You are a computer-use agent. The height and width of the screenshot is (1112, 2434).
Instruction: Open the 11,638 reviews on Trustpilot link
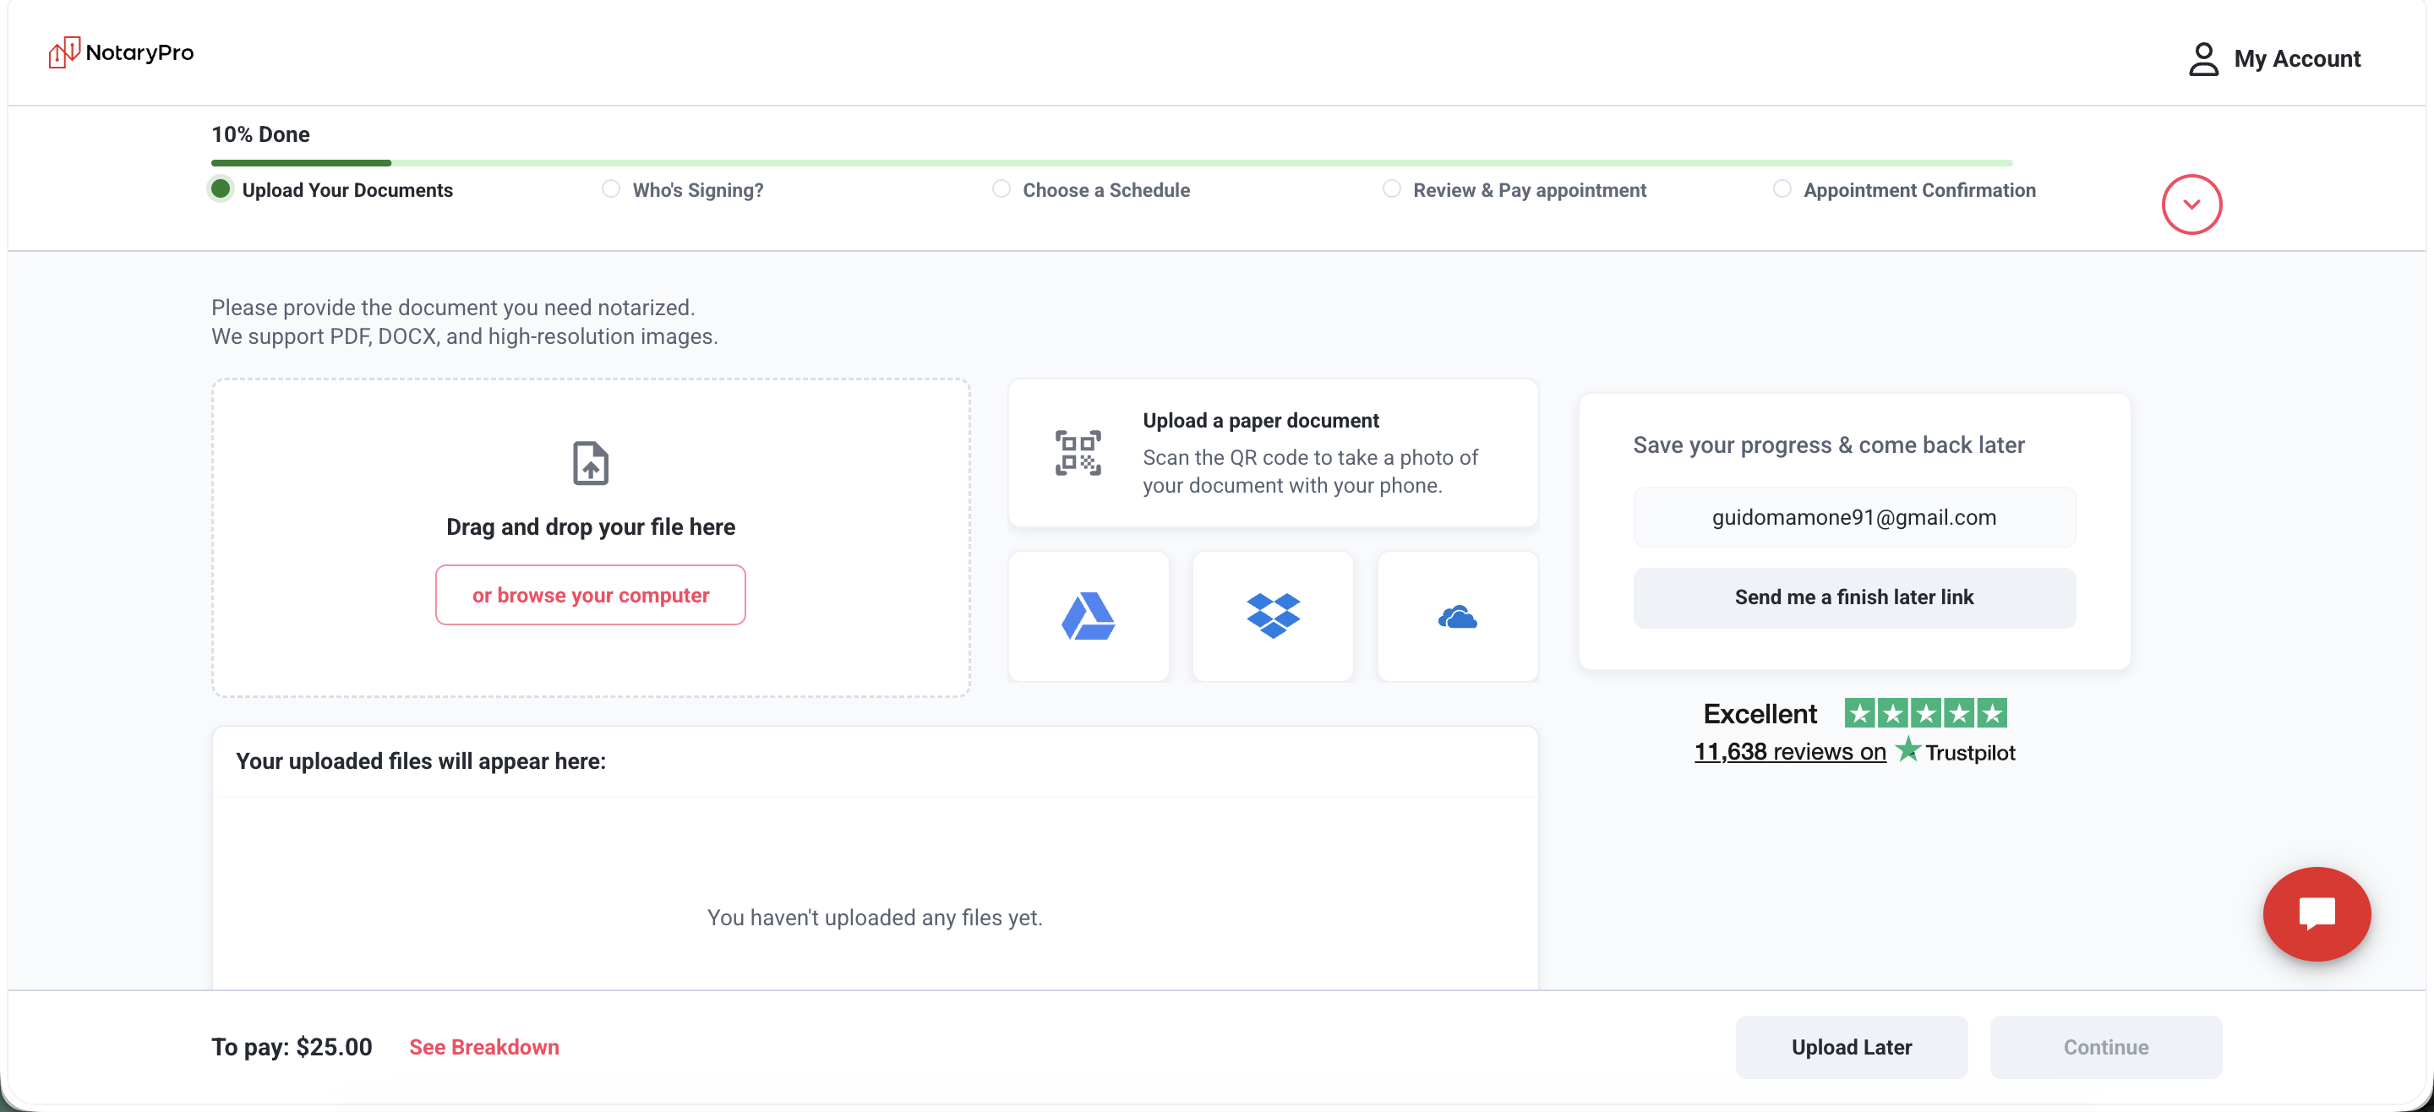[1790, 751]
